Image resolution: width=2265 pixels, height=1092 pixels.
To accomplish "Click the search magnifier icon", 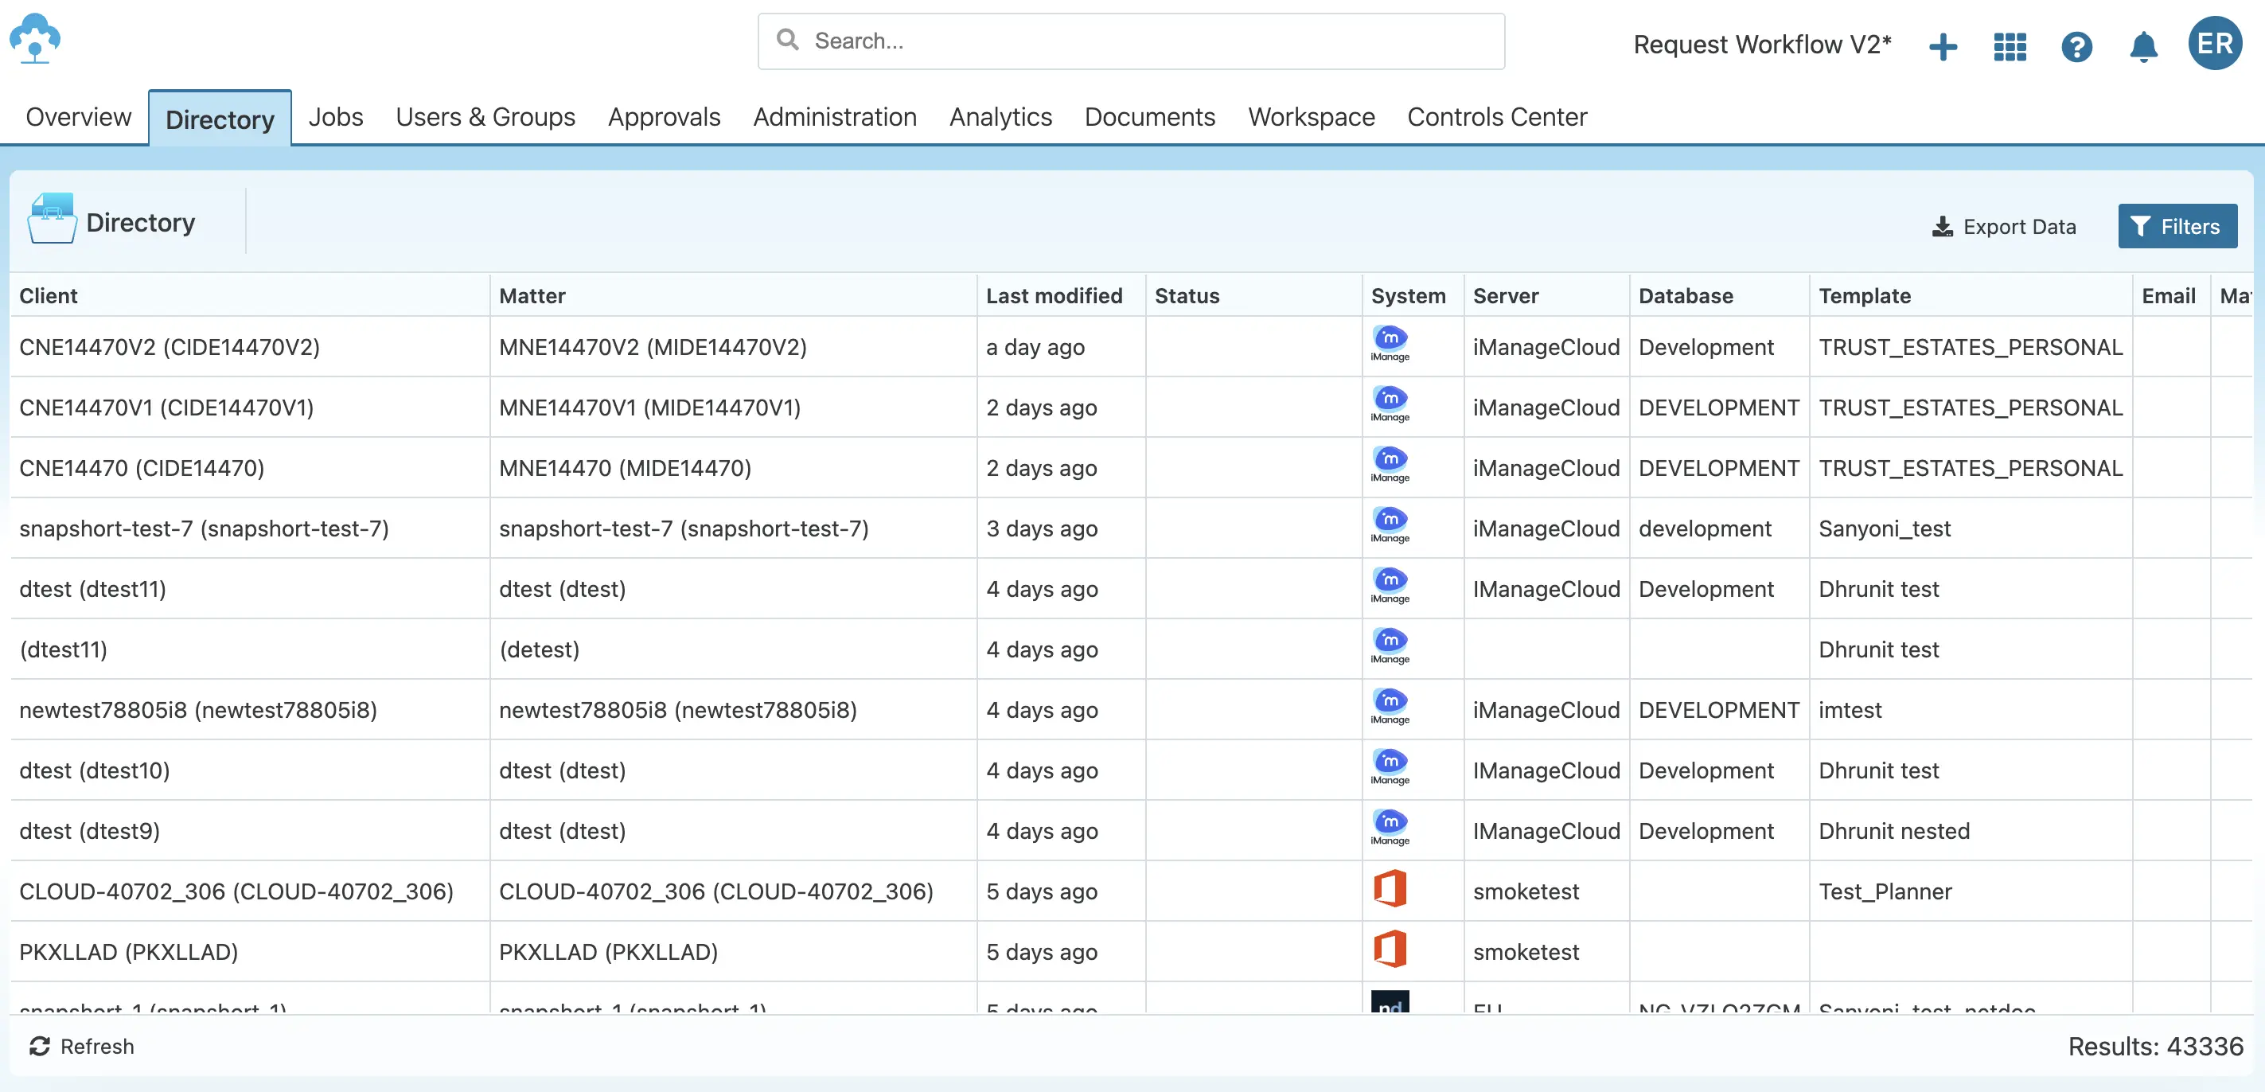I will pyautogui.click(x=788, y=41).
